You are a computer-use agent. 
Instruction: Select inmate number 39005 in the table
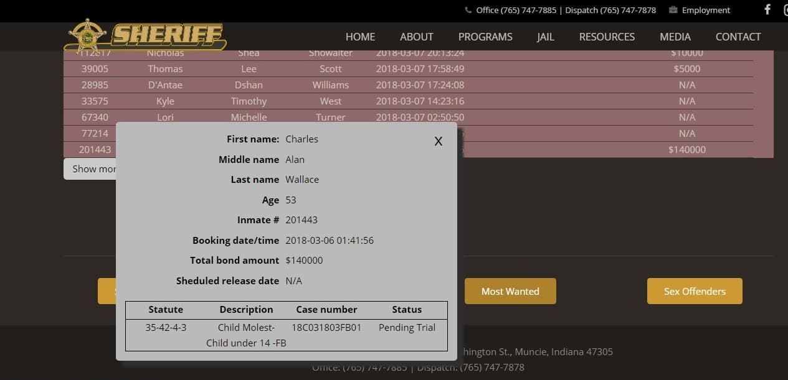(95, 68)
